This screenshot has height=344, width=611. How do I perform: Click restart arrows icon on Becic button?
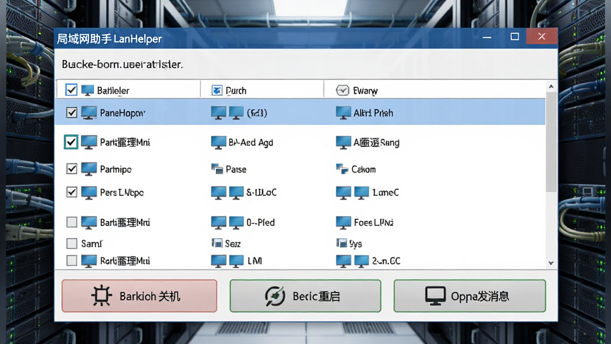point(275,296)
